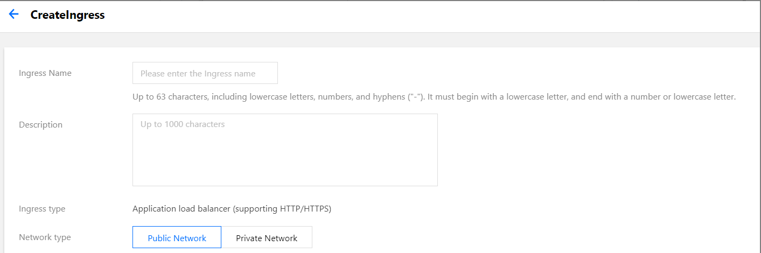Select the Public Network option
Screen dimensions: 761x253
click(x=177, y=237)
